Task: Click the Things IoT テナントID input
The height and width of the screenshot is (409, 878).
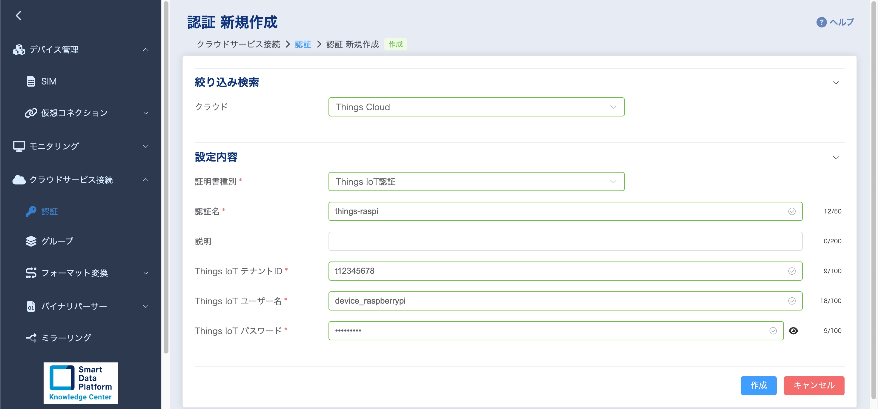Action: 565,271
